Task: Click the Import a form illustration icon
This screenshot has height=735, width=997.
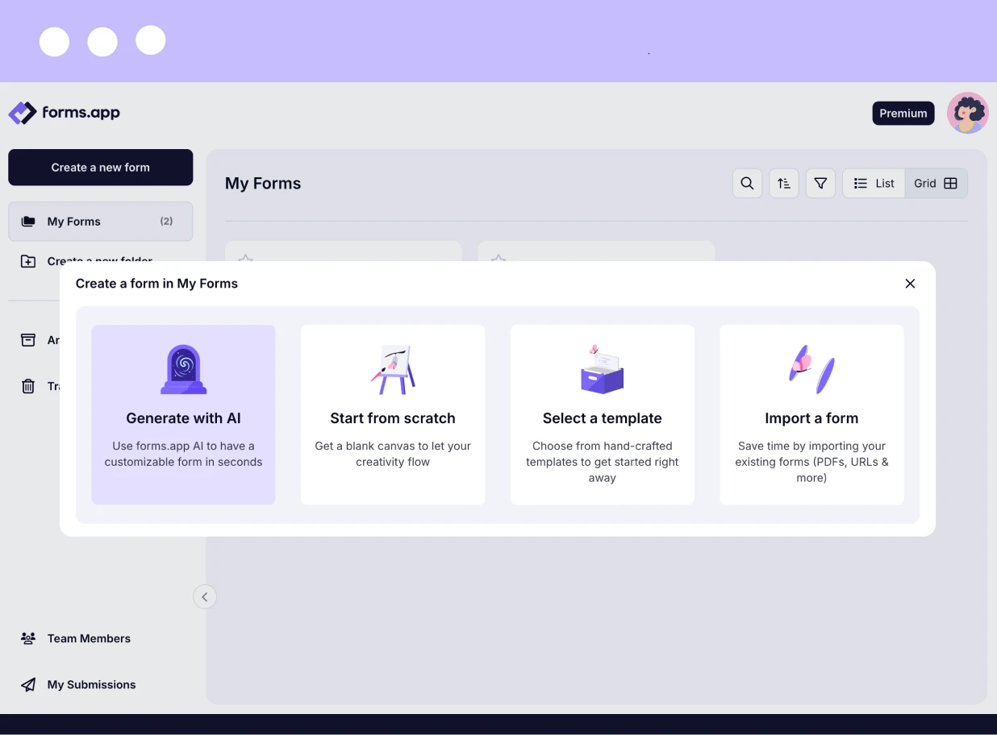Action: tap(811, 370)
